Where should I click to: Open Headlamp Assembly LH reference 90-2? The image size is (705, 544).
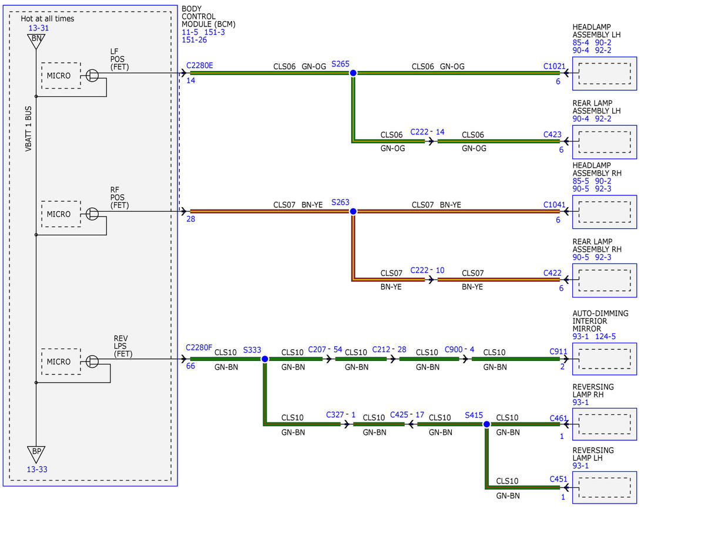[603, 43]
